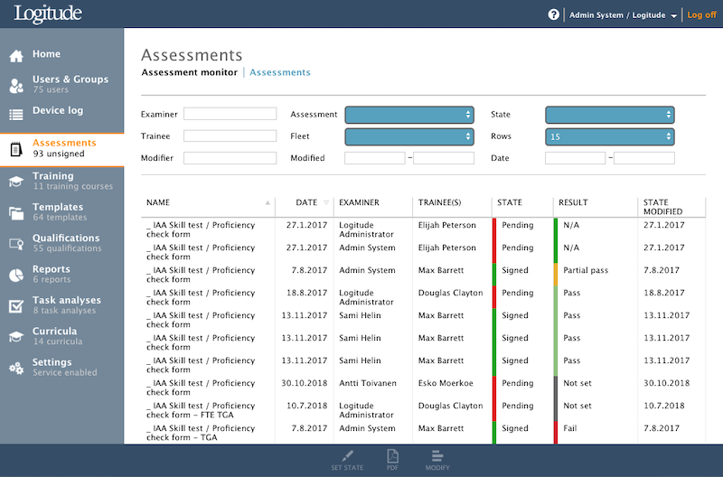
Task: Go to Home in the sidebar
Action: (46, 54)
